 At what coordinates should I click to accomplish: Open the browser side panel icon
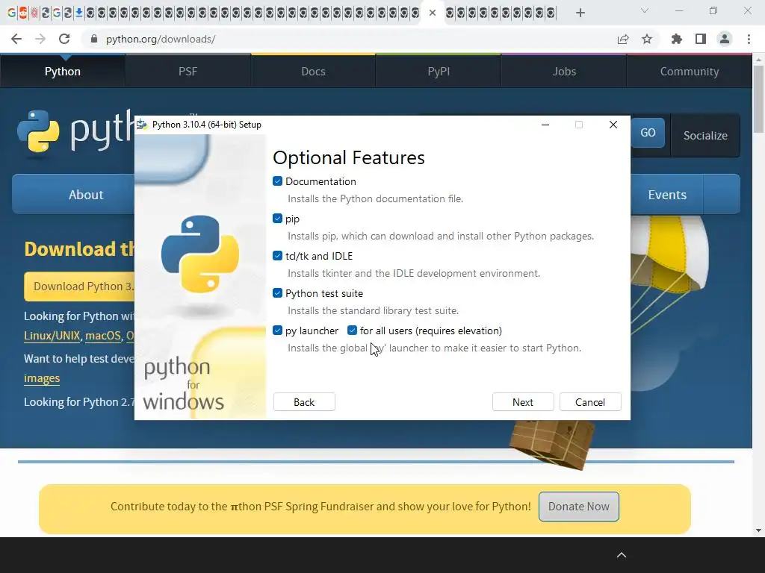701,39
